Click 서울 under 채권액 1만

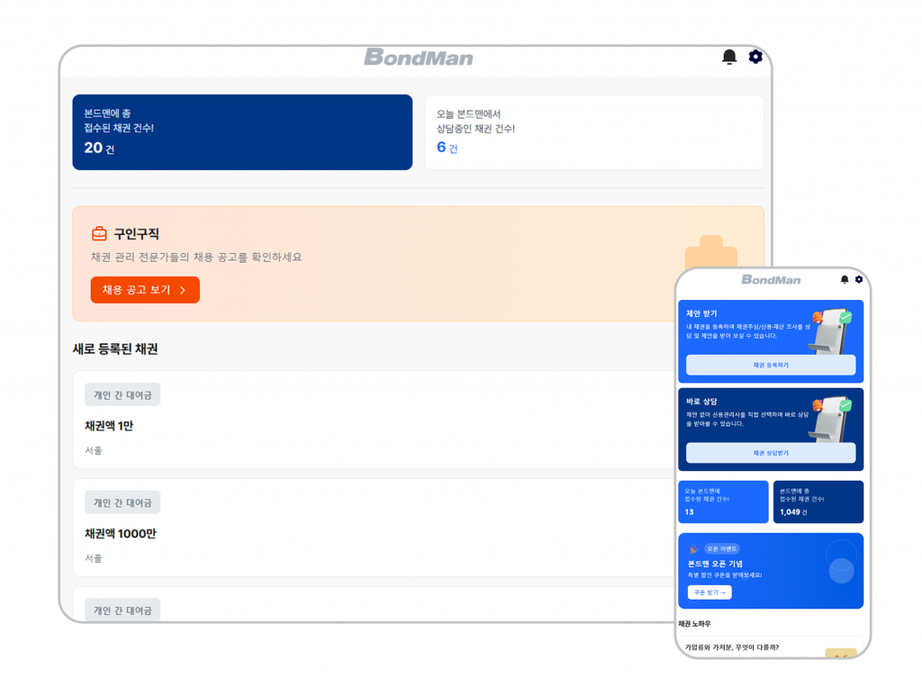point(94,450)
